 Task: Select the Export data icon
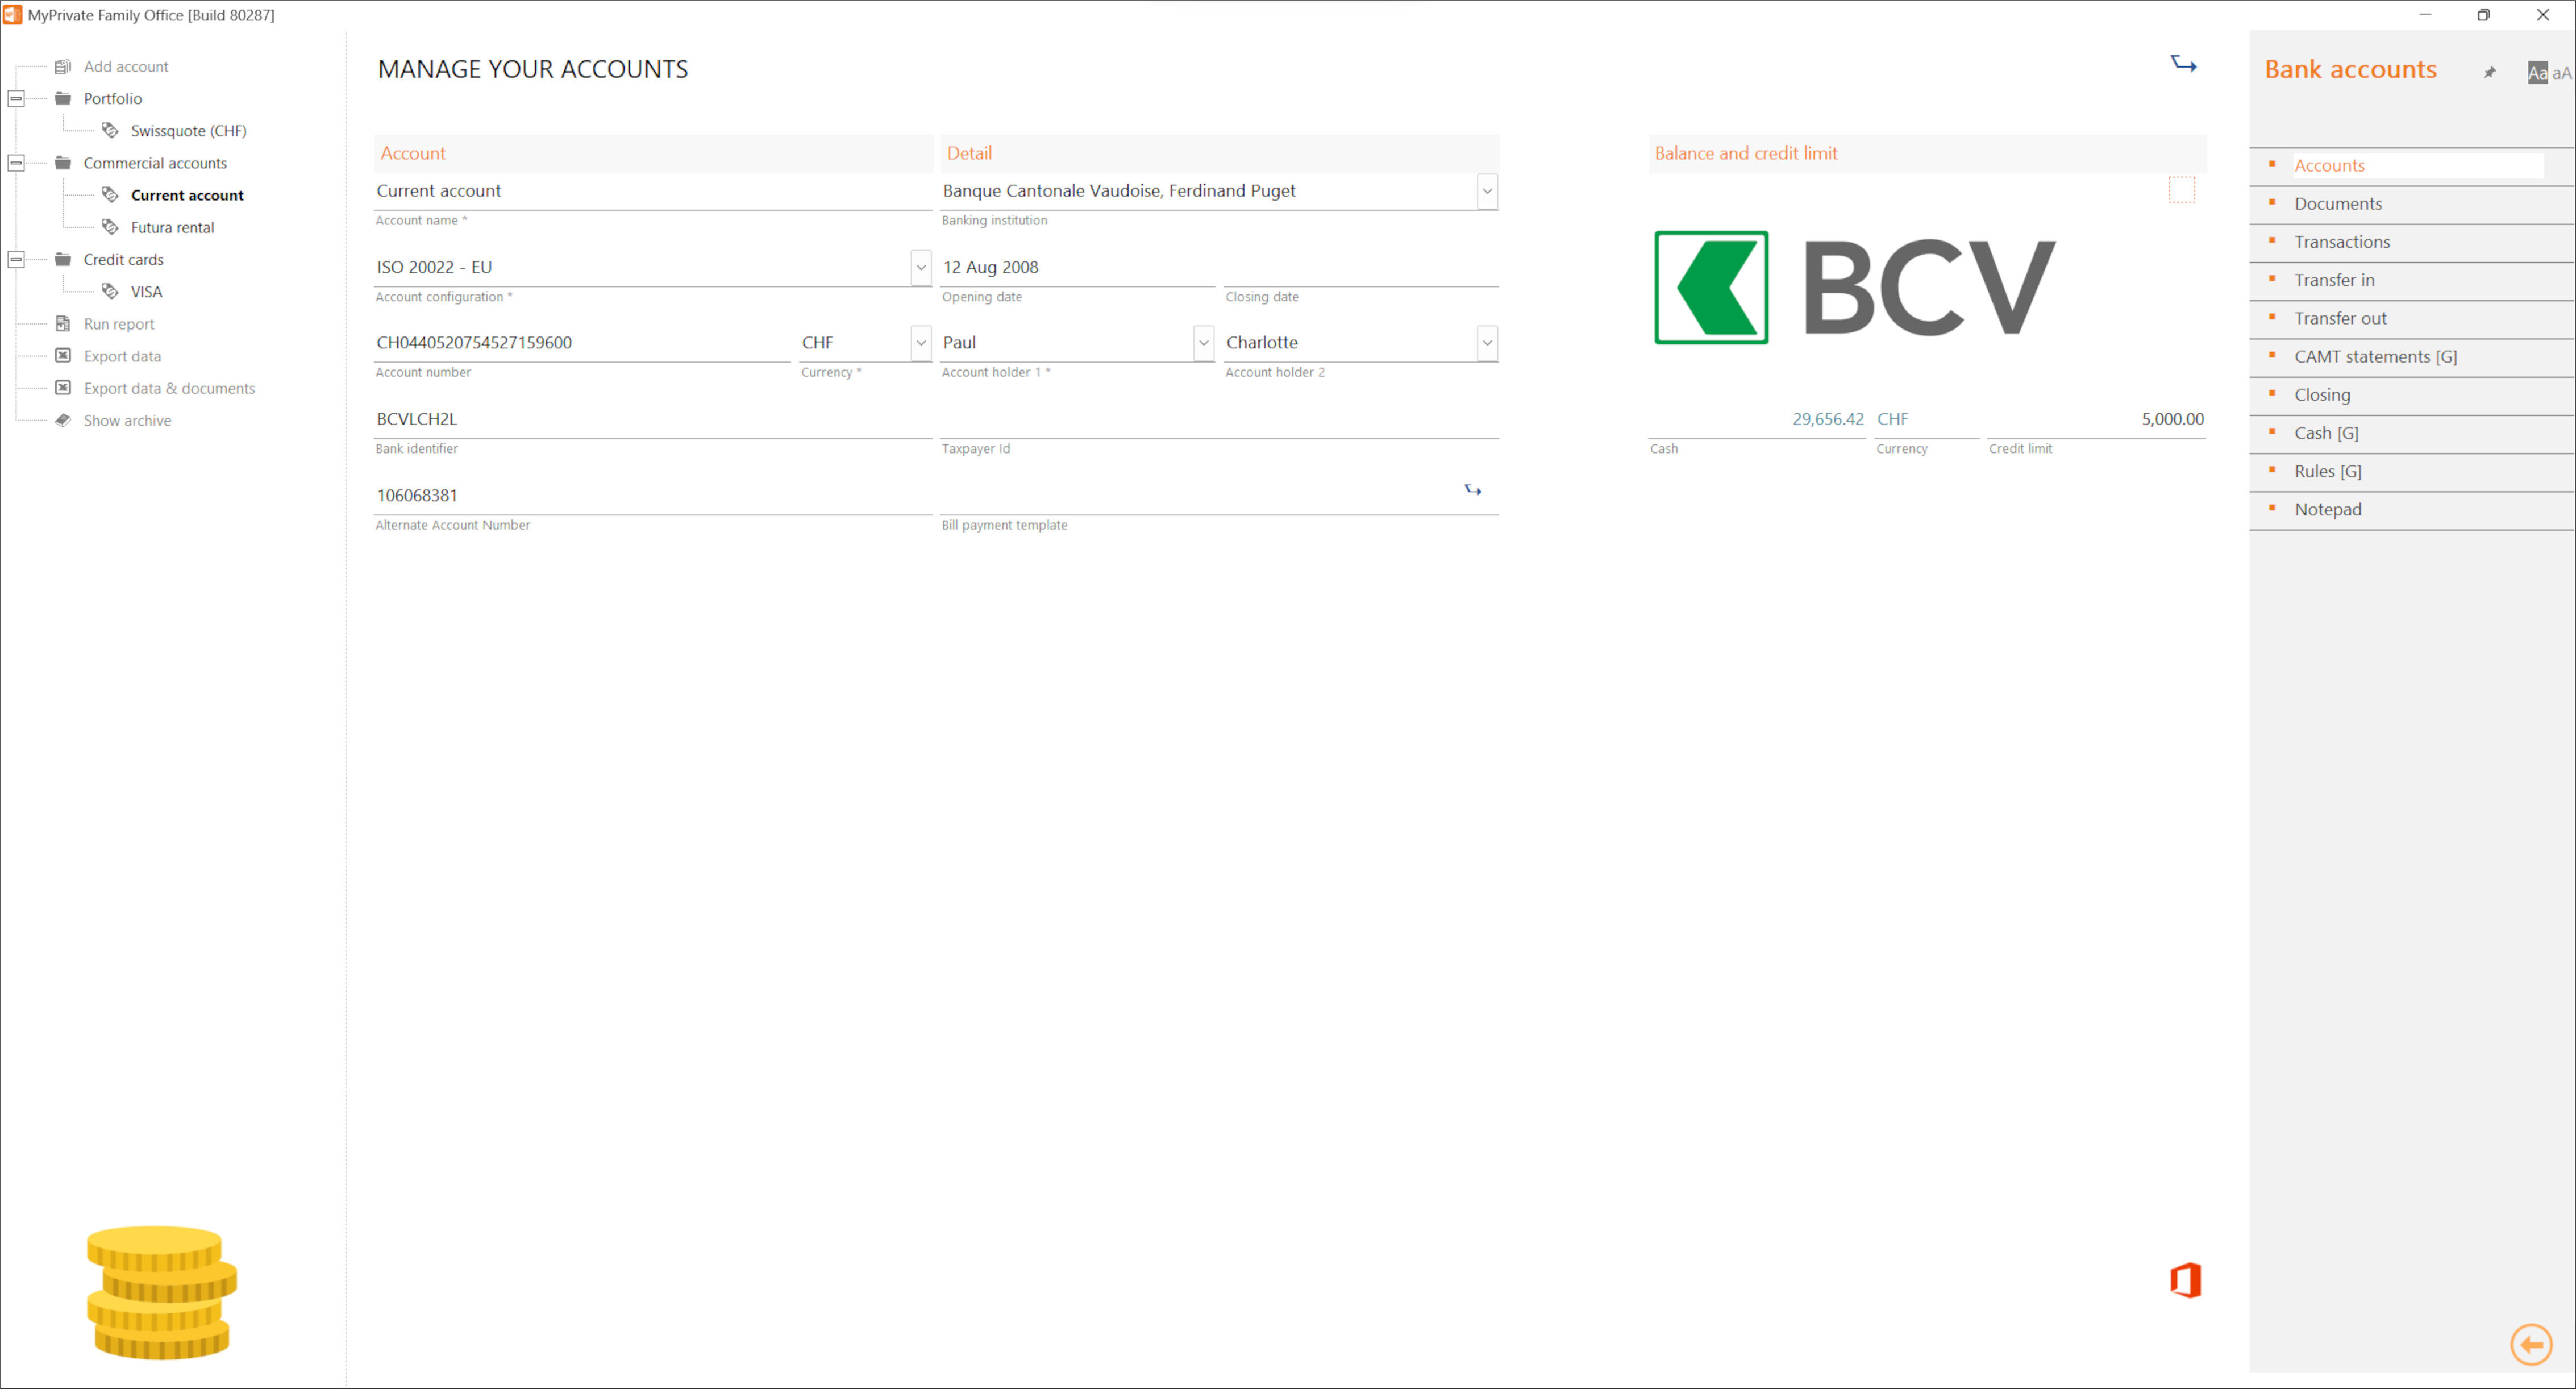pyautogui.click(x=62, y=356)
